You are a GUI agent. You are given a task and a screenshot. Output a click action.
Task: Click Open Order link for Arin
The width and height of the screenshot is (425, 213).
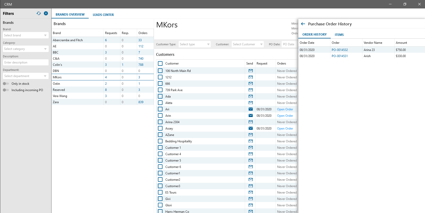coord(285,116)
